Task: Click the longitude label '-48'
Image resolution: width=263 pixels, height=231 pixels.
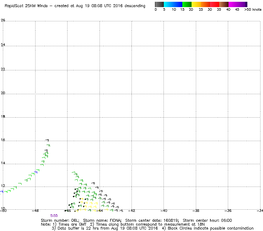Action: 35,211
